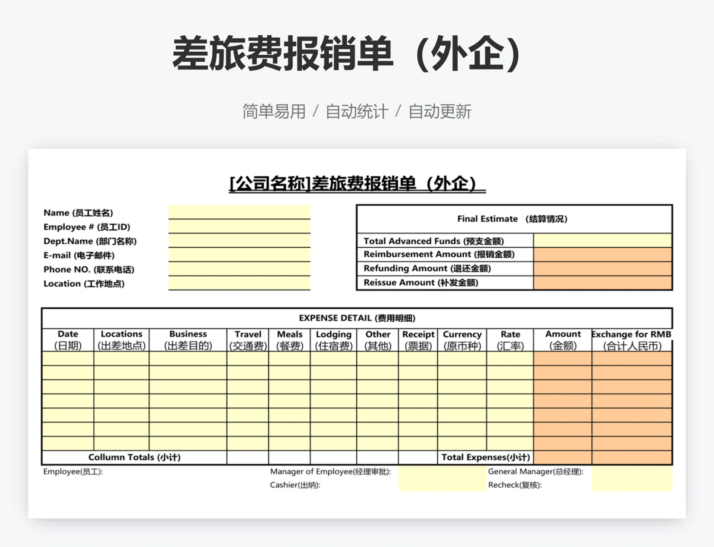Click the Total Advanced Funds amount cell

pyautogui.click(x=604, y=241)
